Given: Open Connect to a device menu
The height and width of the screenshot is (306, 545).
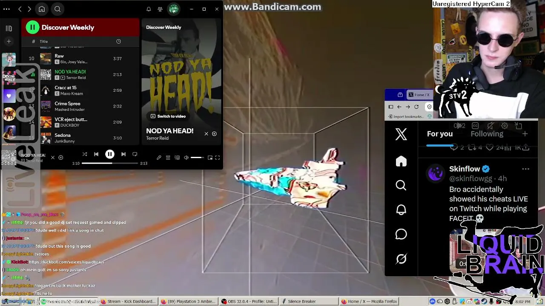Looking at the screenshot, I should [x=177, y=158].
